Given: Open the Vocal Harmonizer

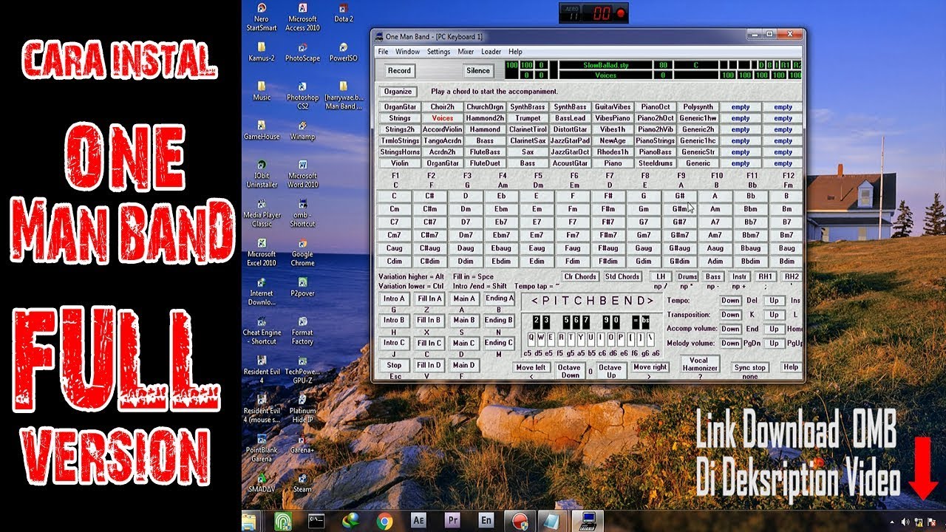Looking at the screenshot, I should tap(700, 364).
